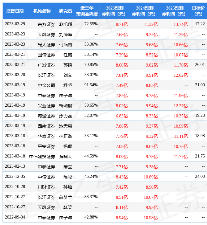Click the 目标价 column header
Viewport: 207px width, 225px height.
[x=198, y=11]
